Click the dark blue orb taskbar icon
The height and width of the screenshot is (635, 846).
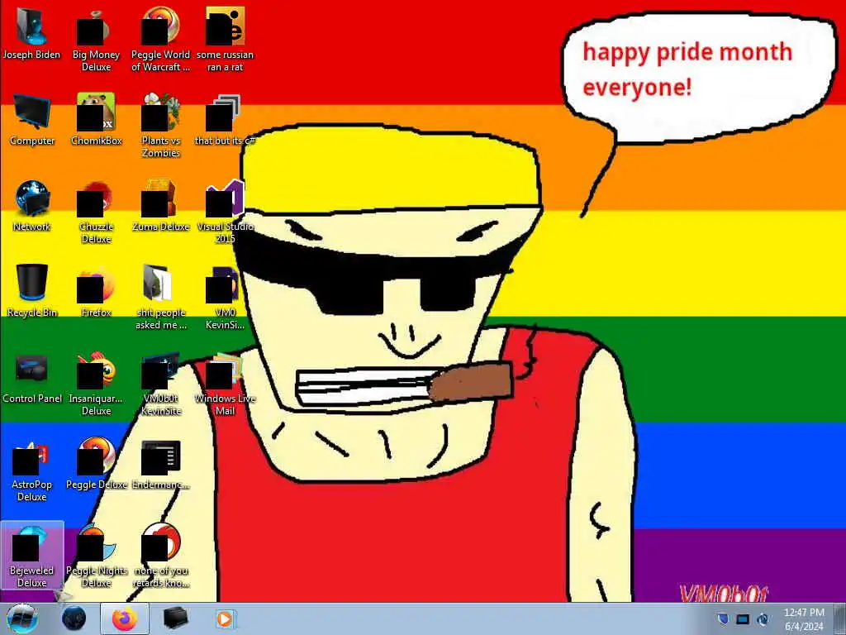[x=74, y=618]
